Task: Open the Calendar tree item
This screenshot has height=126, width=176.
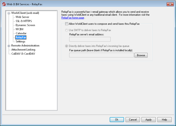Action: pos(21,33)
